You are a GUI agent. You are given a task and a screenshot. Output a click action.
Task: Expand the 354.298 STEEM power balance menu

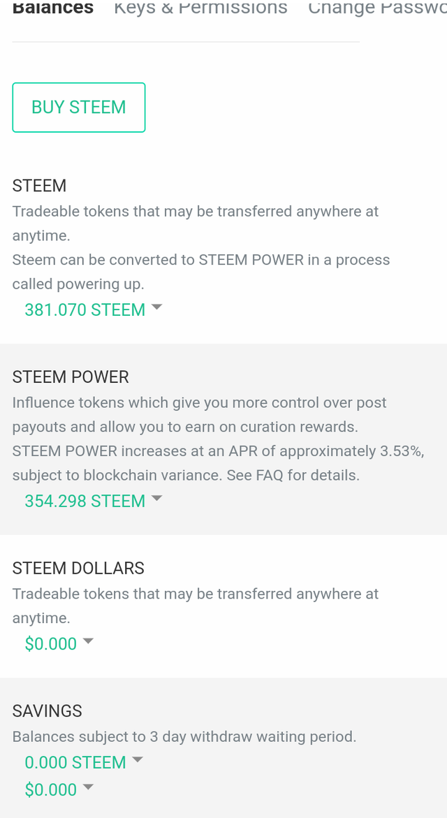pos(85,501)
